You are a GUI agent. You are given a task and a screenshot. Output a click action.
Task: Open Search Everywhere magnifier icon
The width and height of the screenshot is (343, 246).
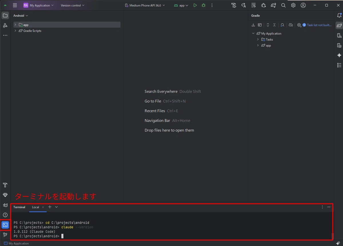(x=283, y=5)
